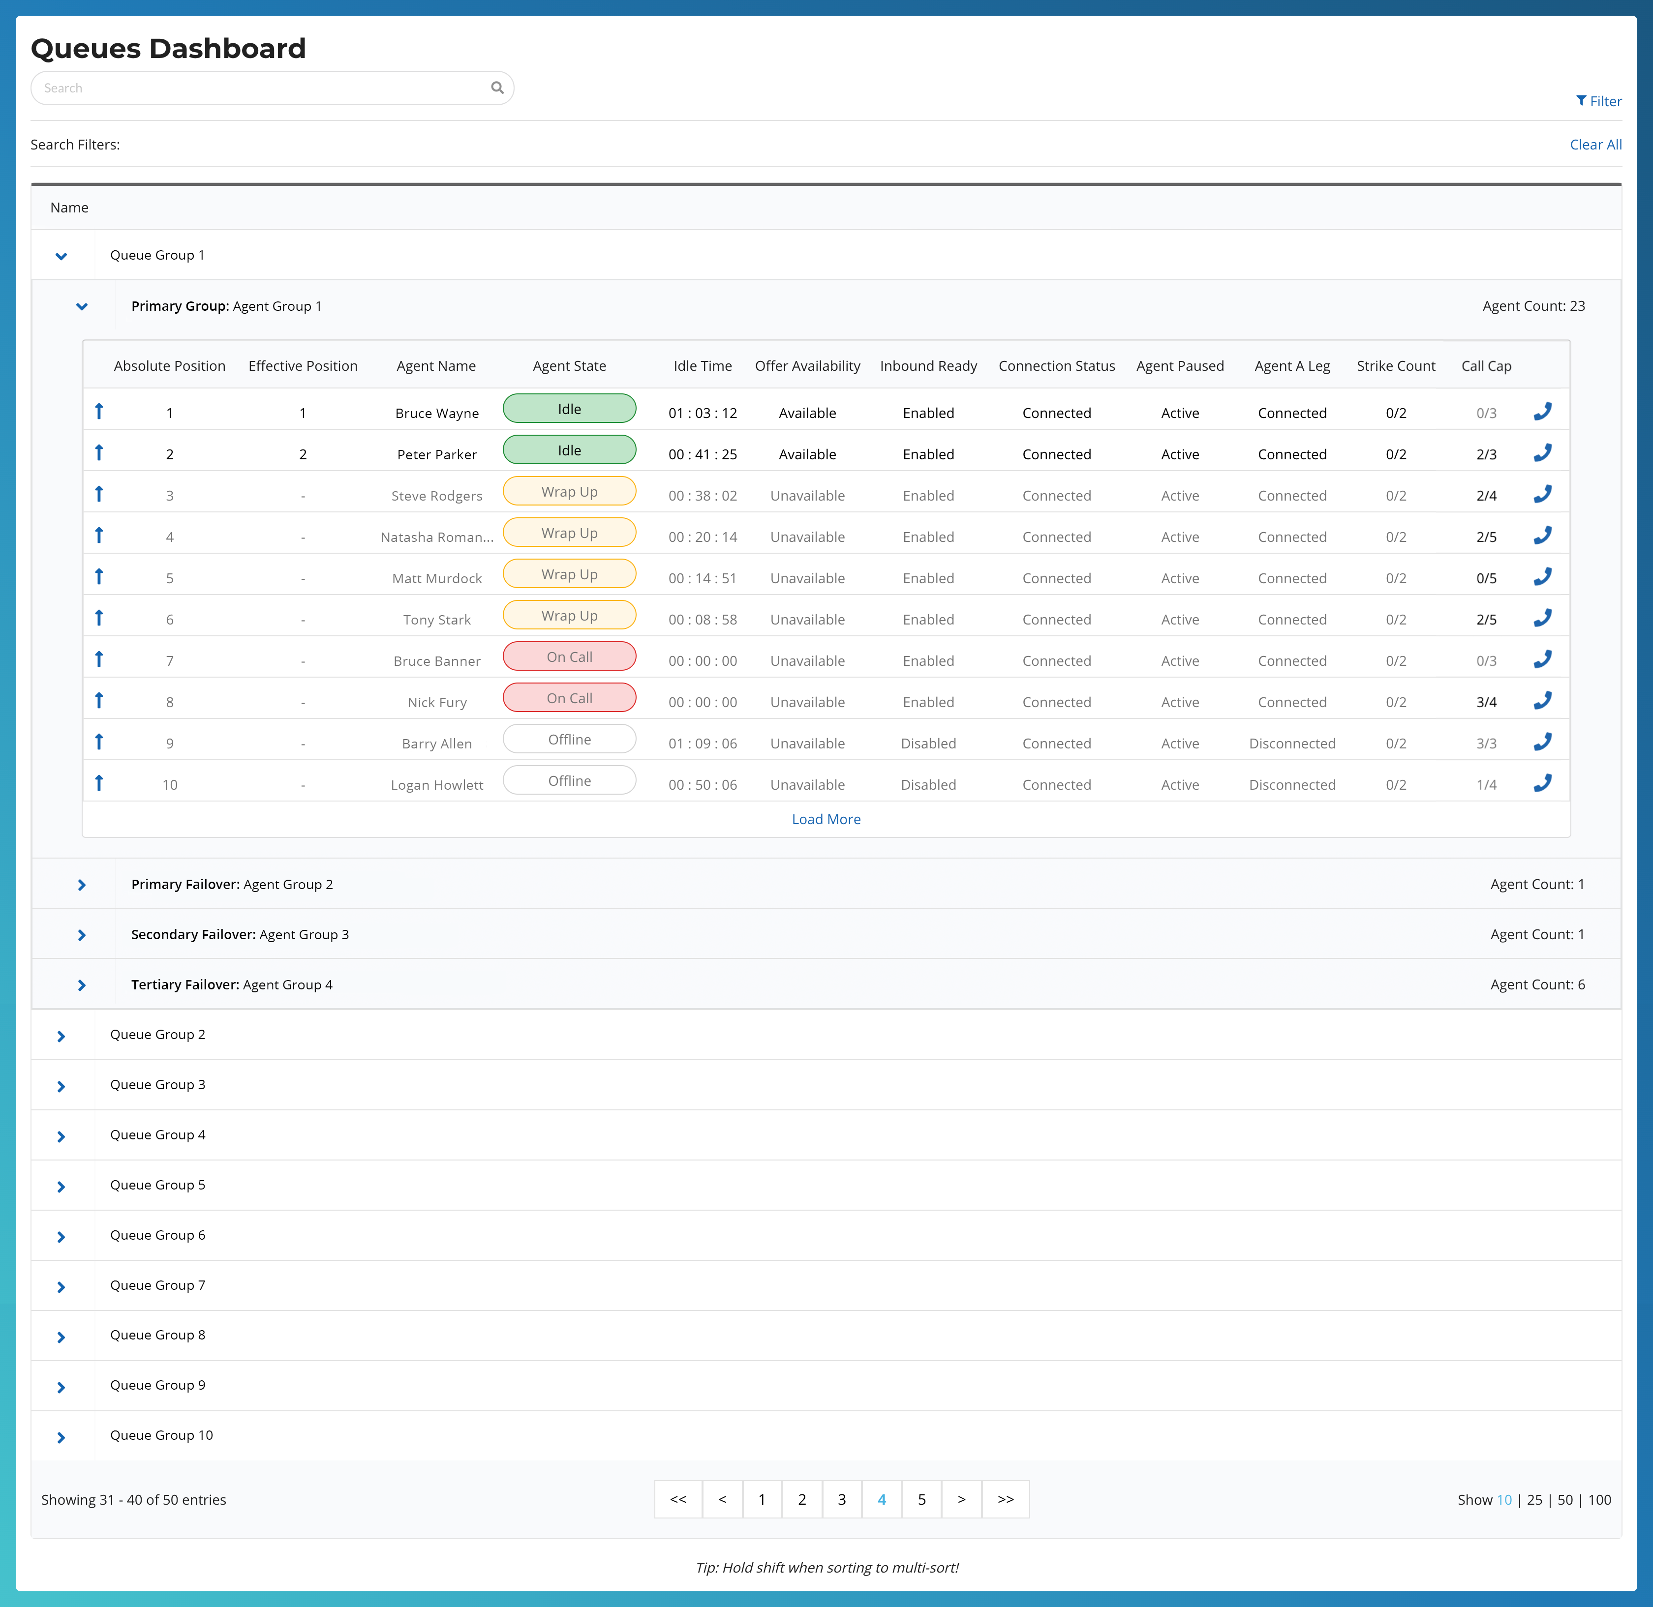Go to page 2
The height and width of the screenshot is (1607, 1653).
click(x=802, y=1499)
